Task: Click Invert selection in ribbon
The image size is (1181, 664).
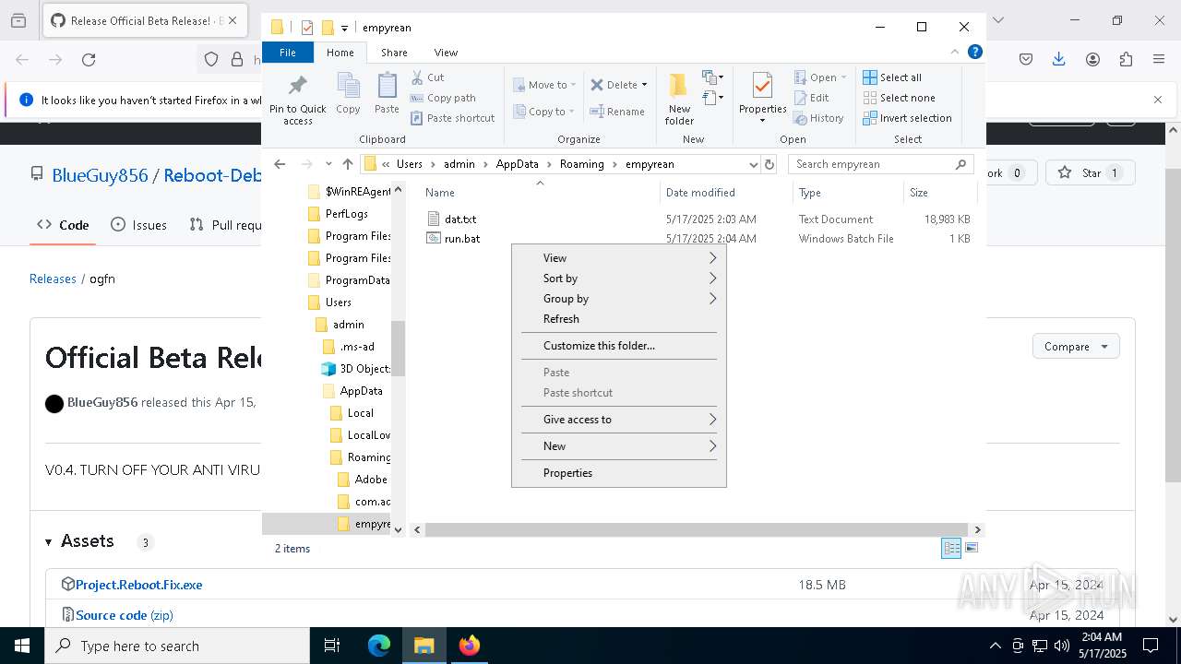Action: [x=907, y=118]
